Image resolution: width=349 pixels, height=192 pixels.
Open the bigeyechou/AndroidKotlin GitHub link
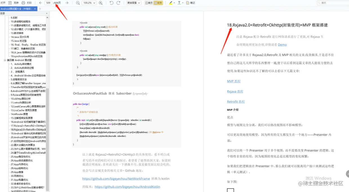[127, 187]
